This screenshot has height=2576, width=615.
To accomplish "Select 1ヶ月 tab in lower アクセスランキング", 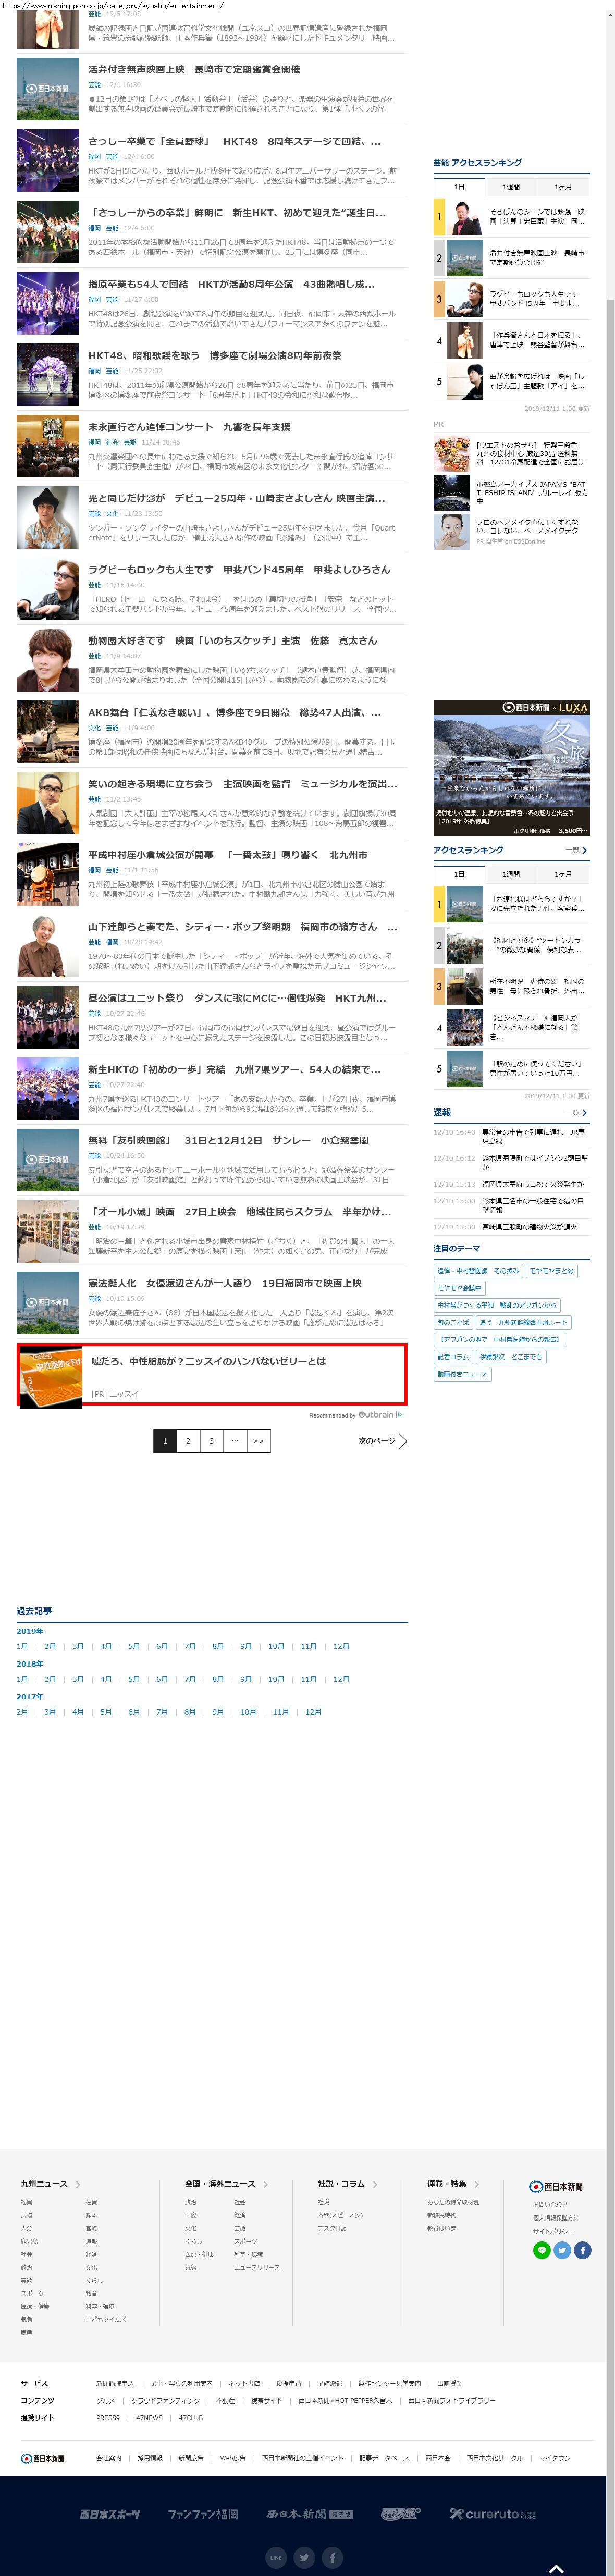I will (x=563, y=874).
